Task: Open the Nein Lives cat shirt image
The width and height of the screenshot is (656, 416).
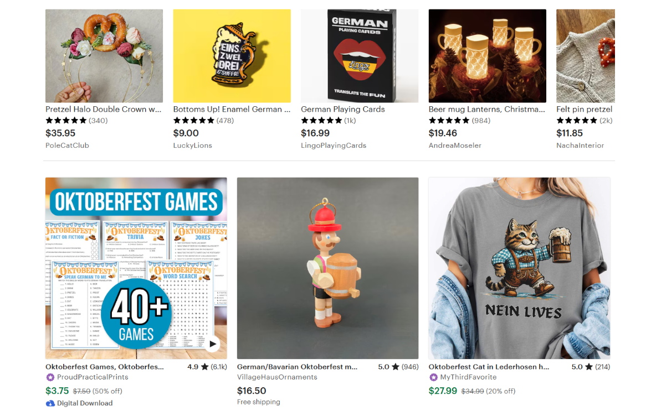Action: pos(519,268)
